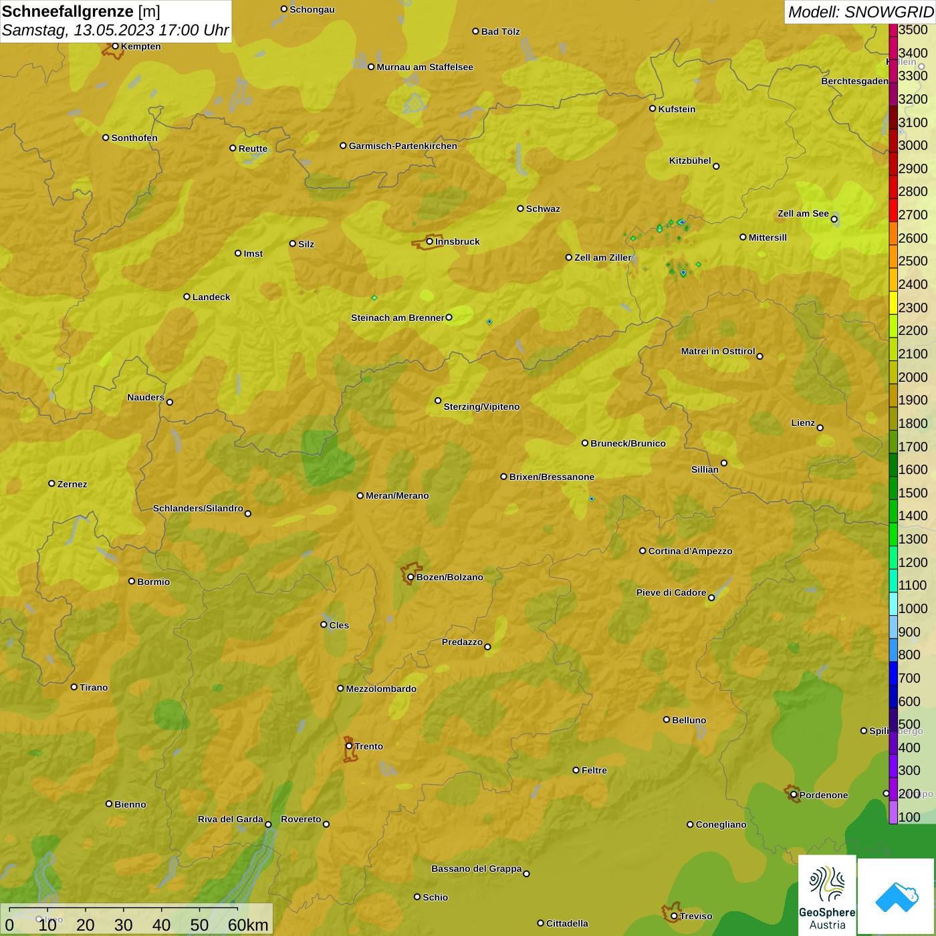
Task: Click the Berchtesgaden label
Action: (854, 81)
